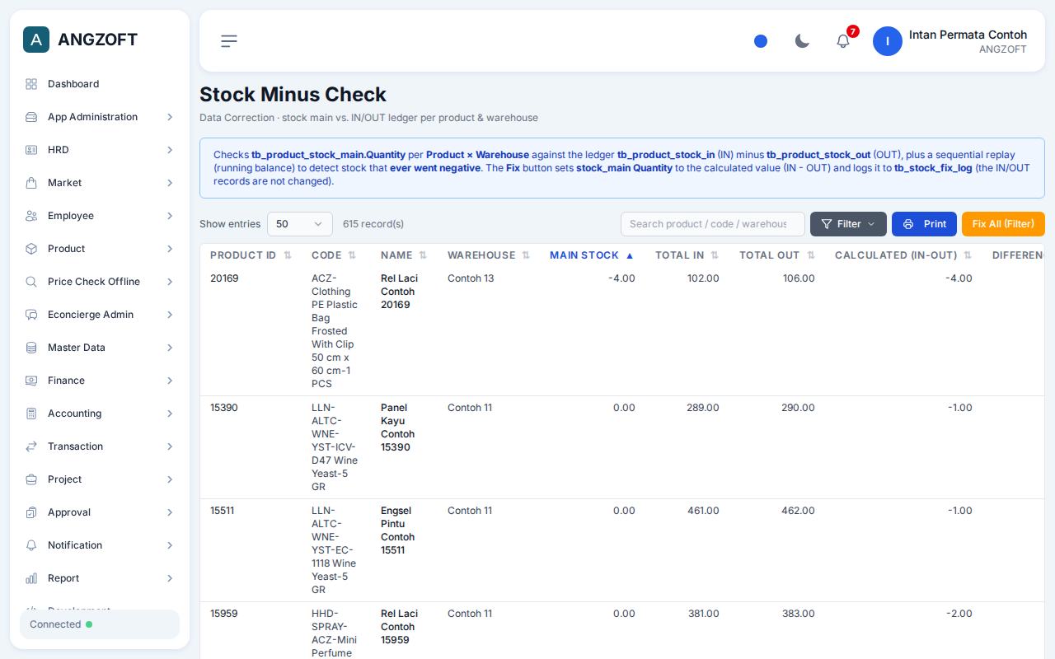The image size is (1055, 659).
Task: Click Master Data database icon
Action: coord(31,348)
